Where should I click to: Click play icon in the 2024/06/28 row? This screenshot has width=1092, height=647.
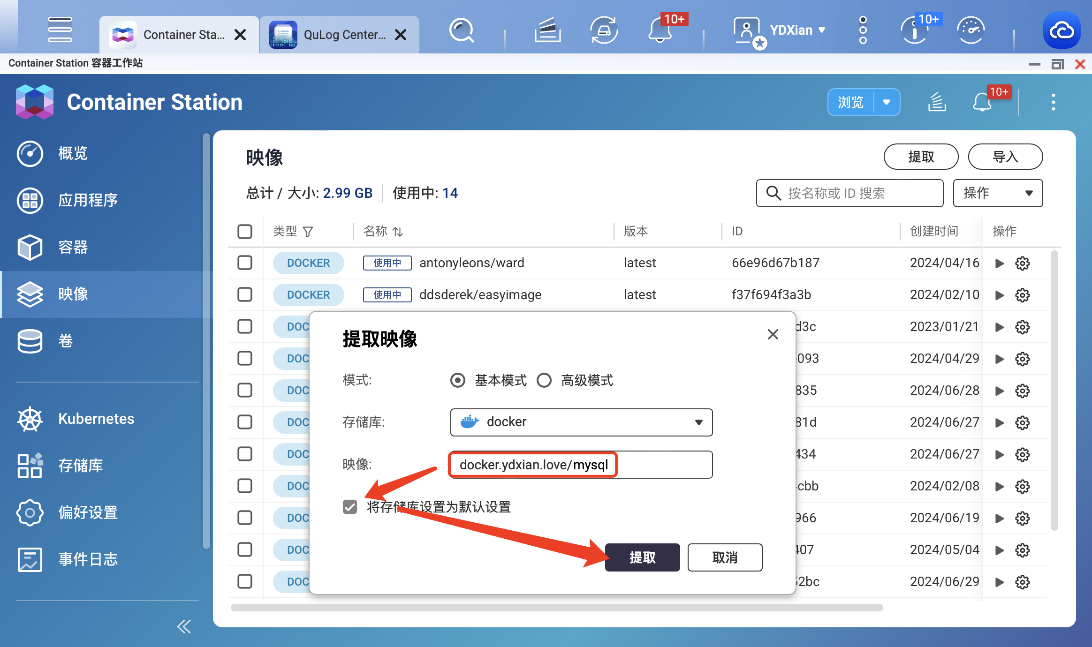coord(1000,391)
